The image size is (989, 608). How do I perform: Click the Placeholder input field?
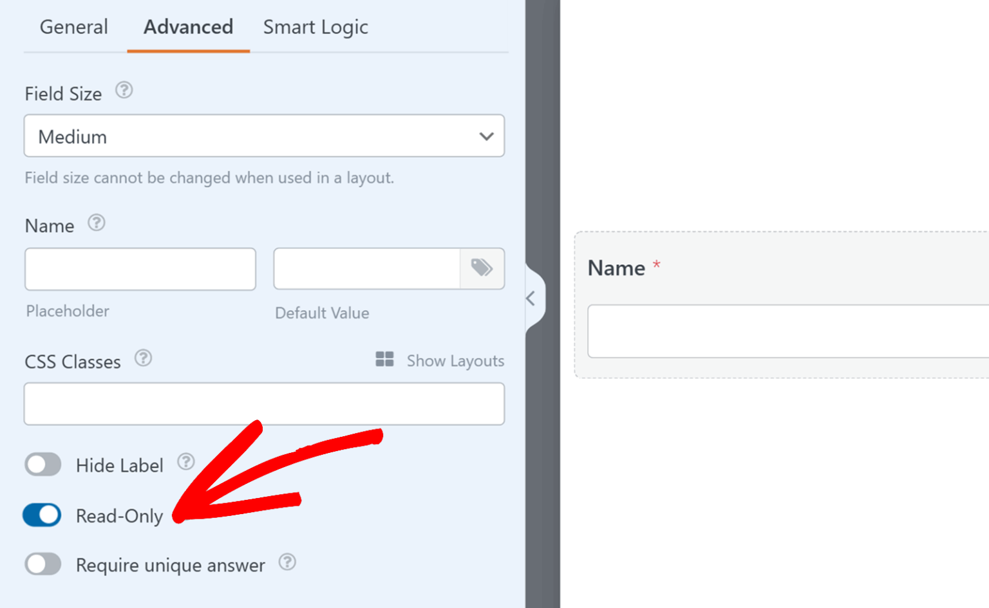point(139,269)
